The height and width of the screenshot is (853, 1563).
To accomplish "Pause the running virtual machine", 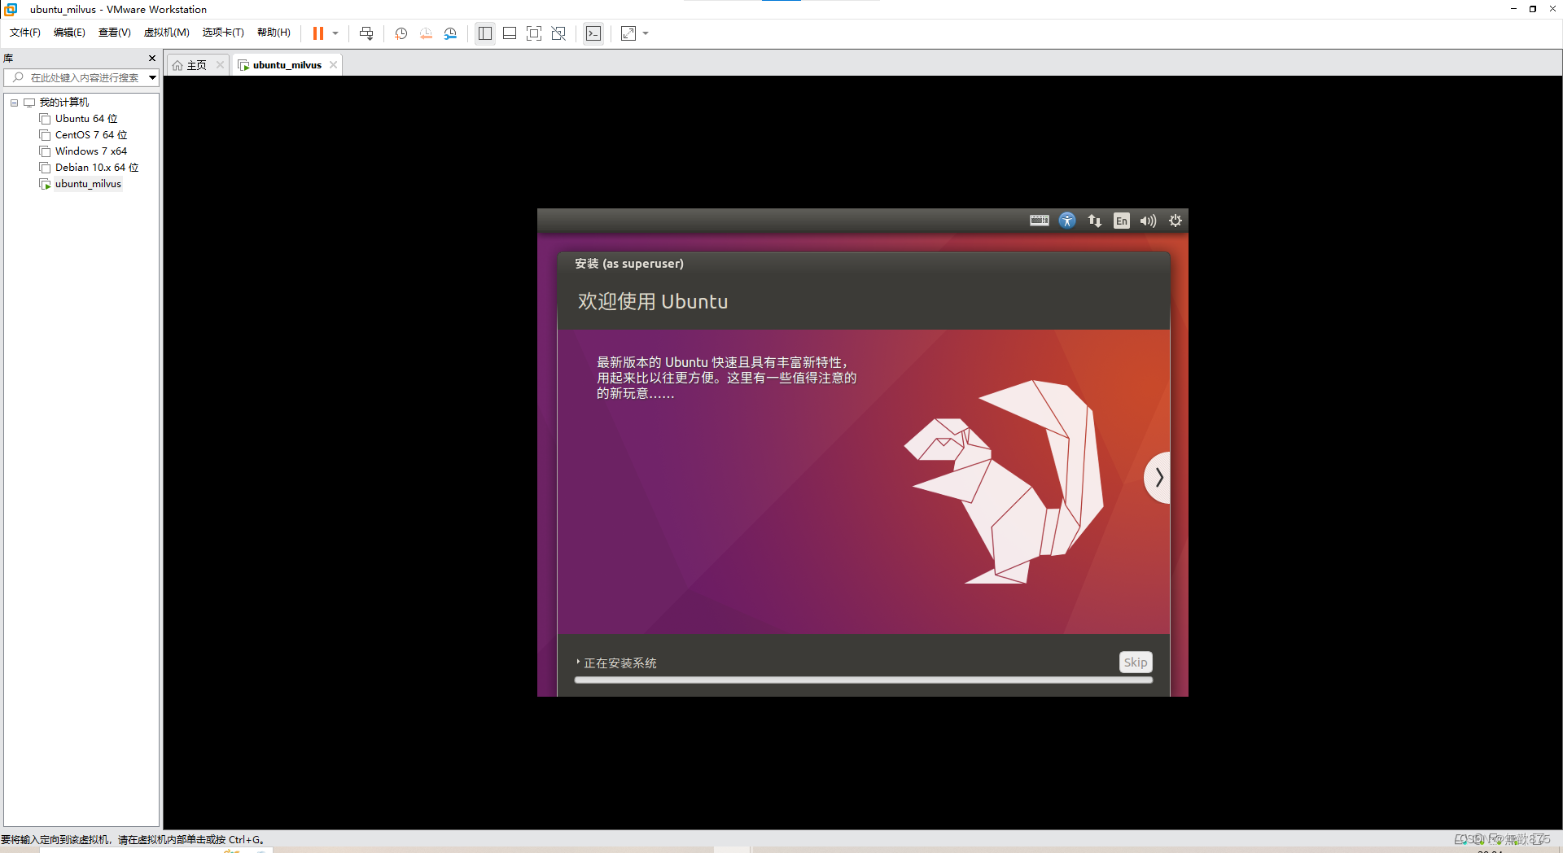I will pyautogui.click(x=318, y=33).
